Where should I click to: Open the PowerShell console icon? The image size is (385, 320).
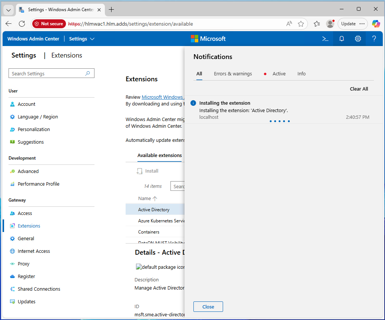325,39
